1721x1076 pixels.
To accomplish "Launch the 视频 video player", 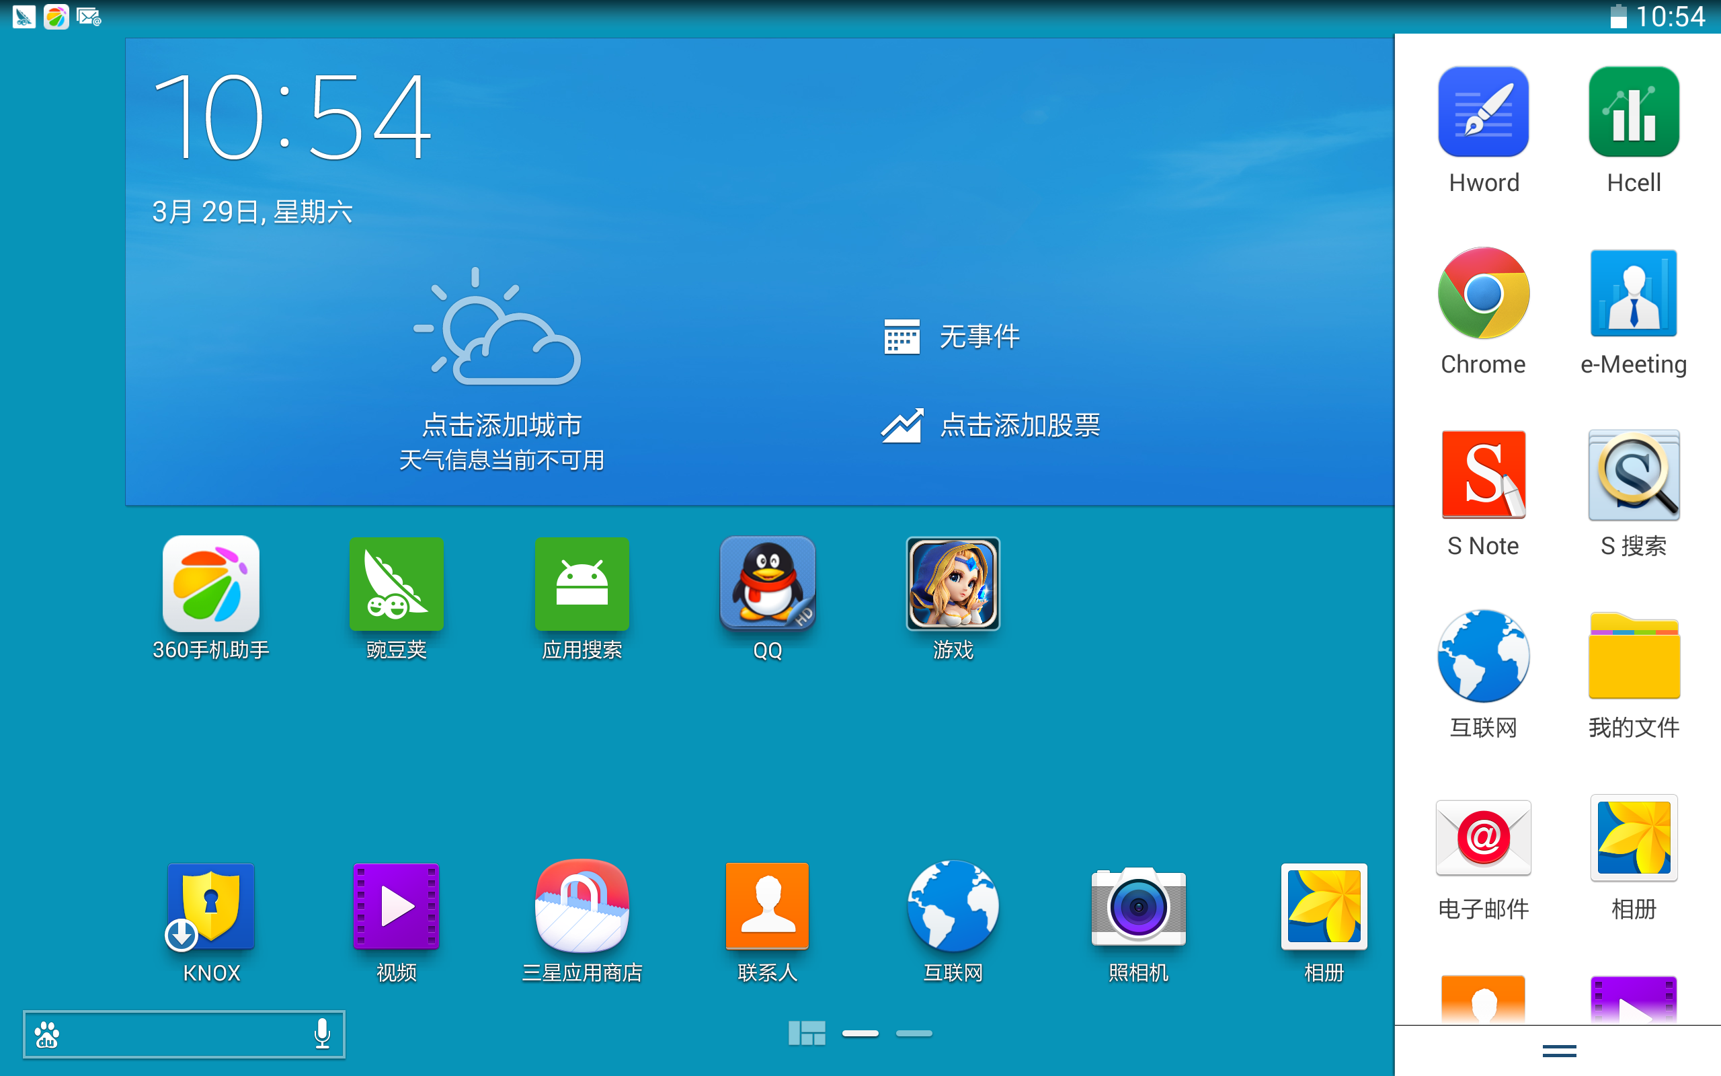I will (396, 907).
